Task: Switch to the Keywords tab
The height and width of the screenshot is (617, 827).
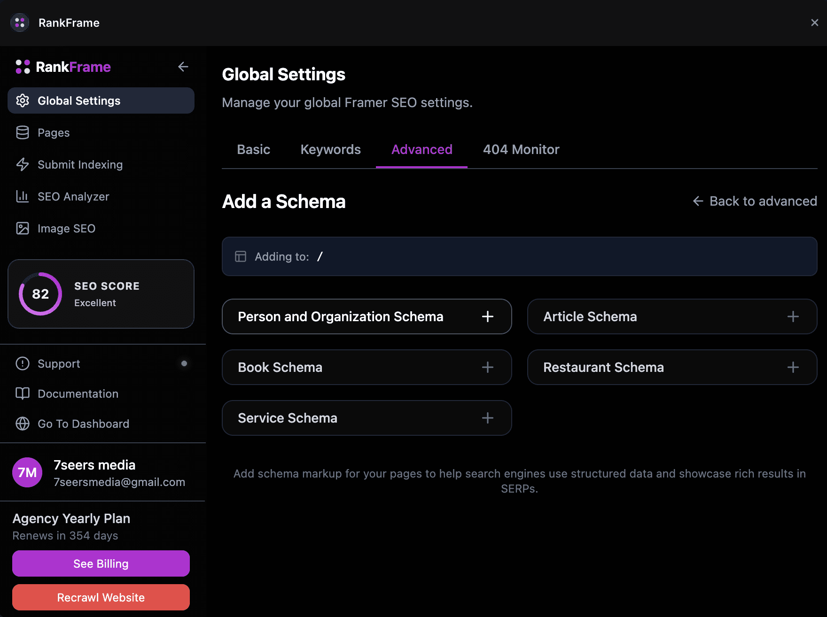Action: (331, 149)
